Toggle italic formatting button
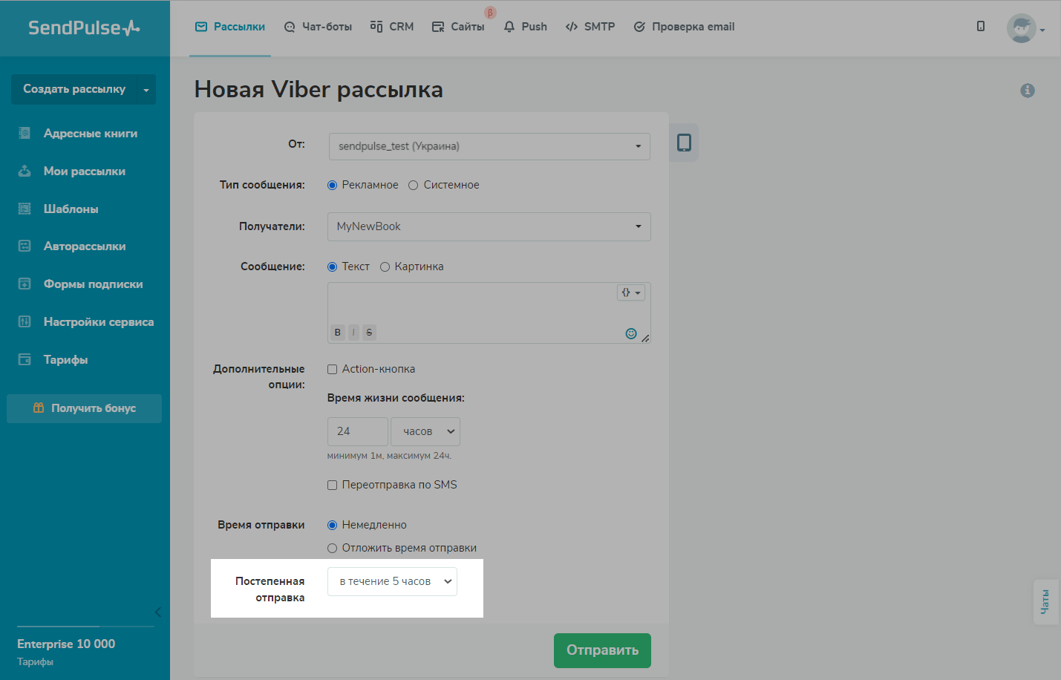 coord(353,333)
